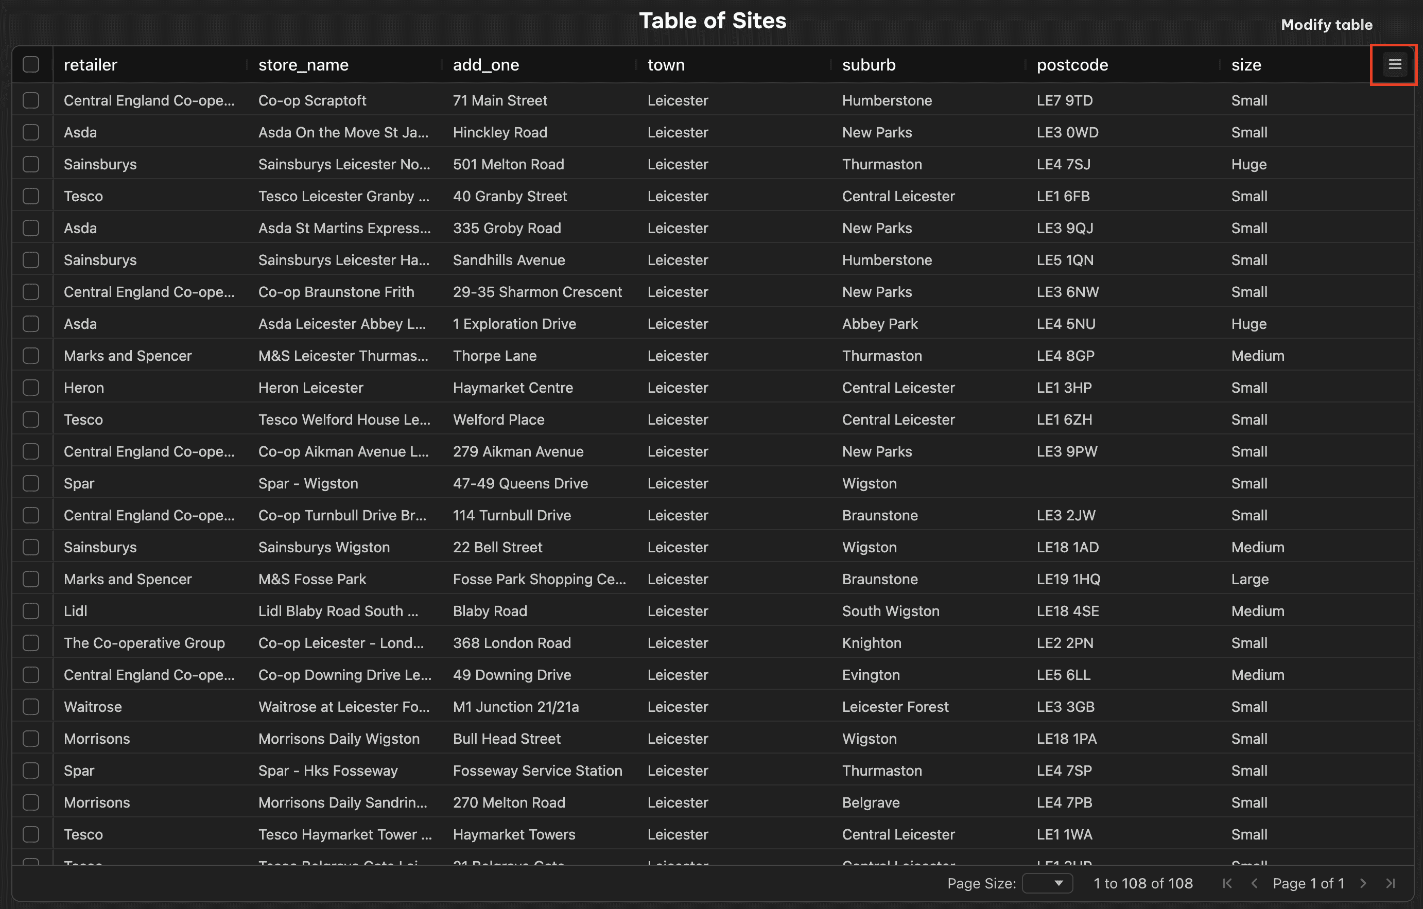Select the Spar - Wigston row checkbox
1423x909 pixels.
[31, 483]
